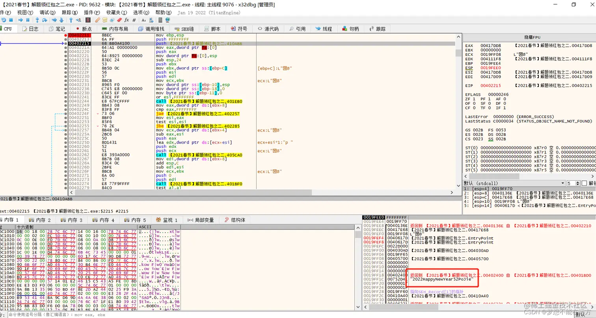Click the intermodular calls toolbar icon
The height and width of the screenshot is (318, 596).
tap(151, 20)
